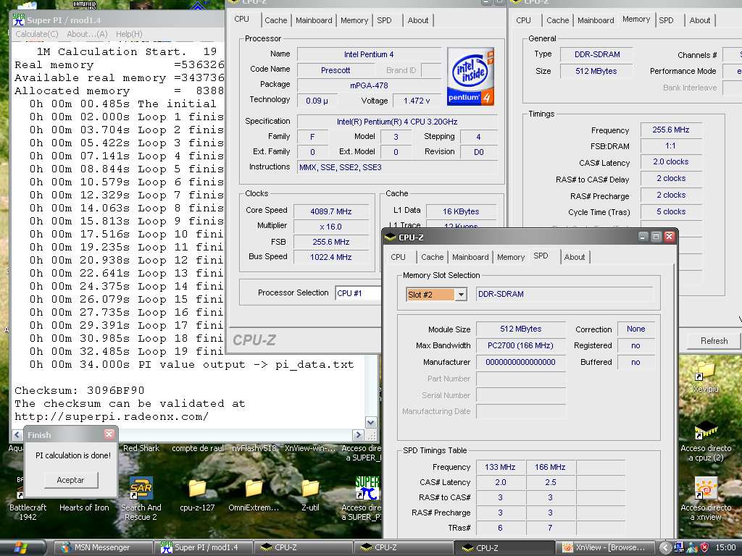The image size is (742, 556).
Task: Click the Refresh button in CPU-Z
Action: click(714, 341)
